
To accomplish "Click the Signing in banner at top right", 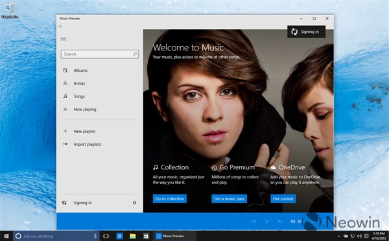I will click(307, 32).
